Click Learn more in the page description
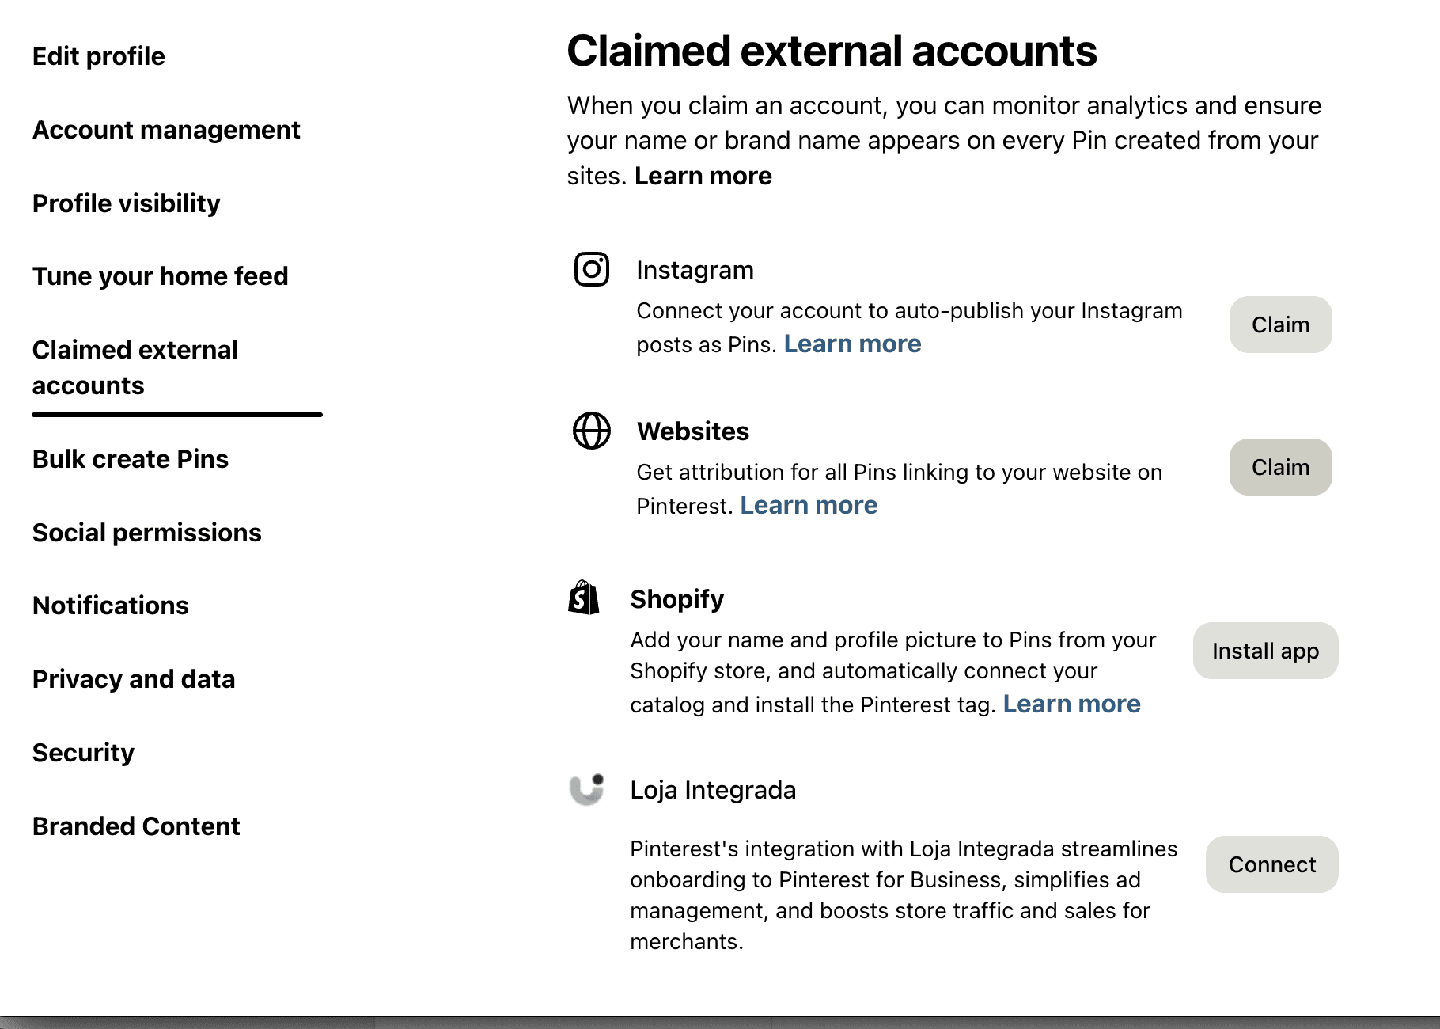The height and width of the screenshot is (1029, 1440). point(703,176)
